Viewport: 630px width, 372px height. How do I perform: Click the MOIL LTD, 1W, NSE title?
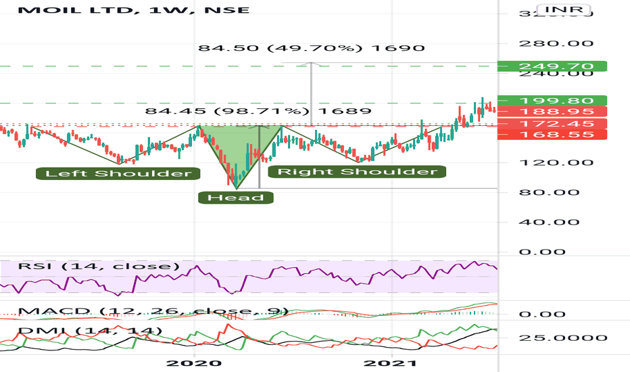pos(133,9)
